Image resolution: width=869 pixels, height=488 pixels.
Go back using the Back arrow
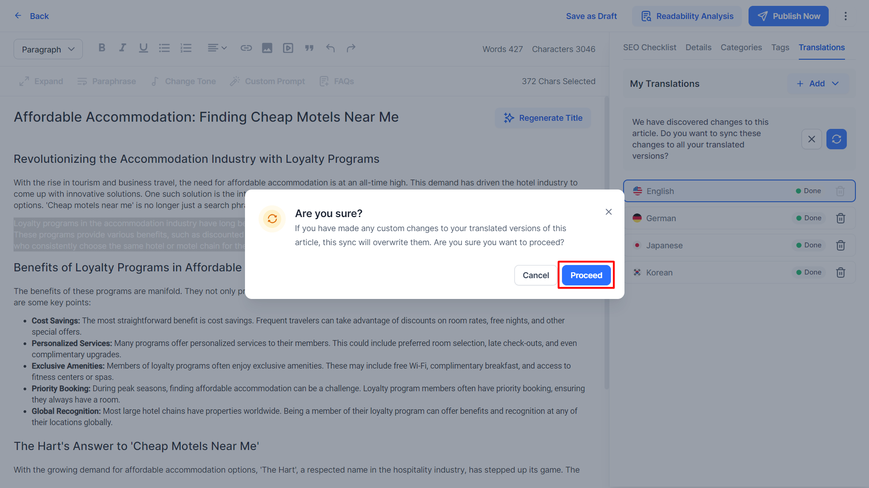[x=31, y=16]
